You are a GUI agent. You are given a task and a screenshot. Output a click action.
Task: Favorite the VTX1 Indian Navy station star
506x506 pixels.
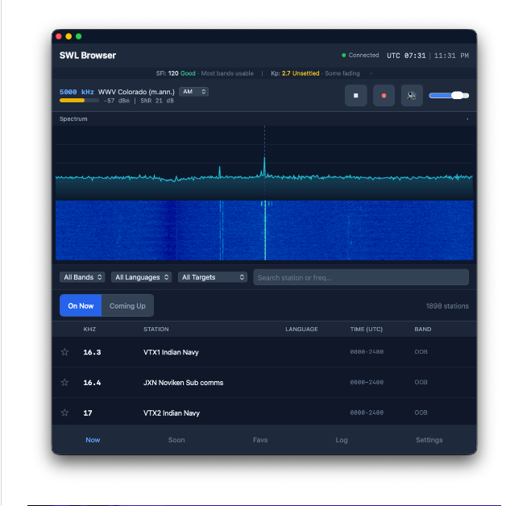click(65, 352)
